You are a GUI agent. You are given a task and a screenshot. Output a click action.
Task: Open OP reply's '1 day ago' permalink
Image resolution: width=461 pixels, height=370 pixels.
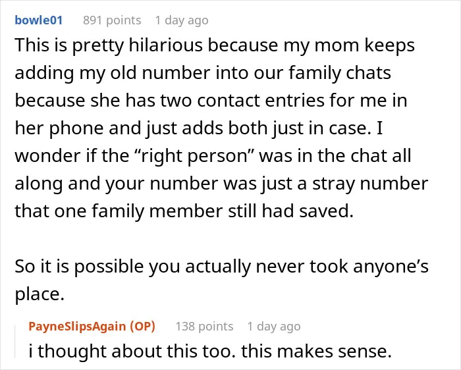[x=274, y=326]
